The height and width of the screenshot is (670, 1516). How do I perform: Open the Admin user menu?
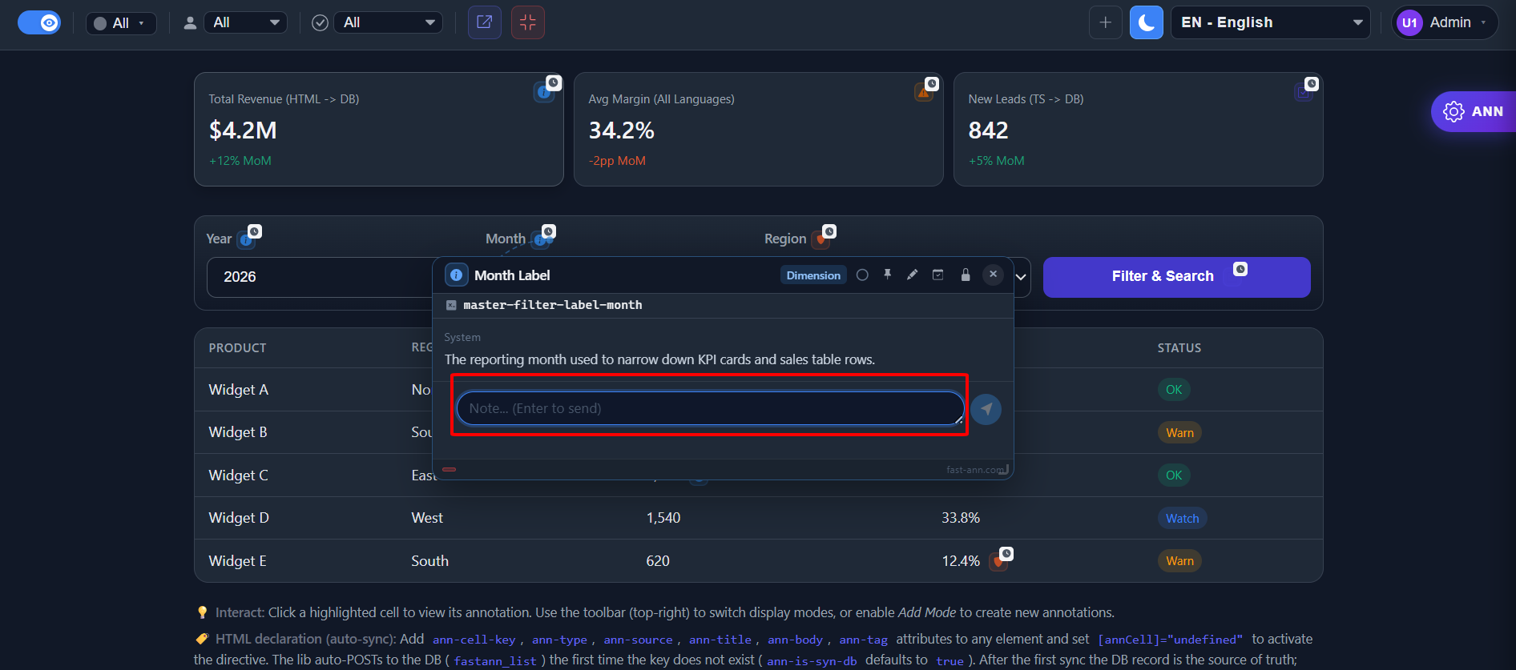coord(1445,22)
